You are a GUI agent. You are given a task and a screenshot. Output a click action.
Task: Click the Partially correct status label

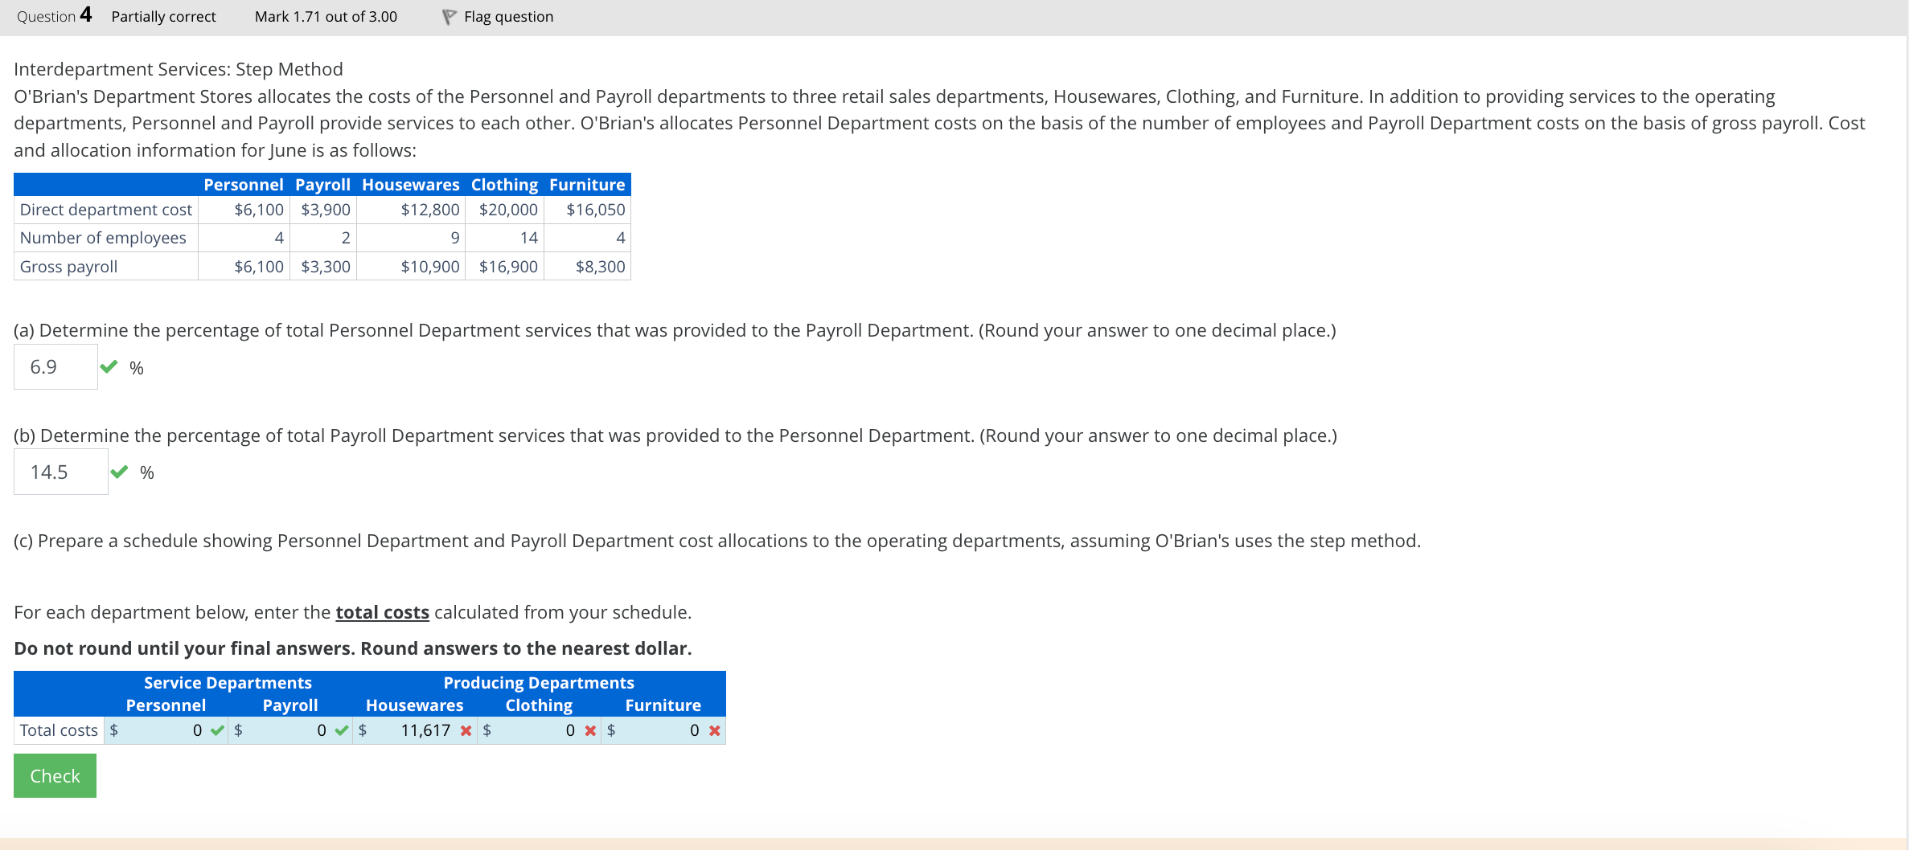(163, 16)
